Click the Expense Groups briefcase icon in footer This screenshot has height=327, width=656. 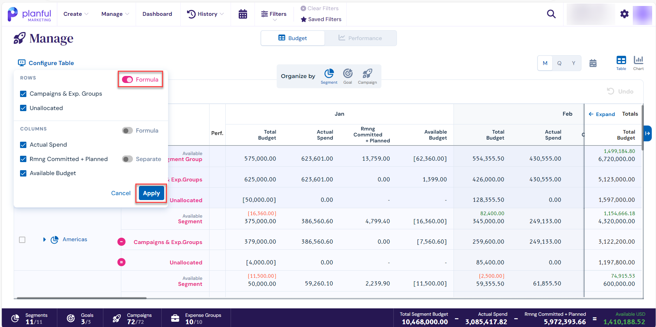175,318
